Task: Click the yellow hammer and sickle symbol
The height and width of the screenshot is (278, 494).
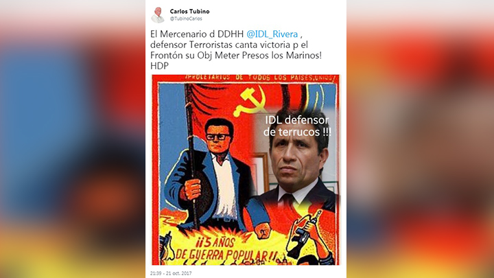Action: [x=250, y=101]
